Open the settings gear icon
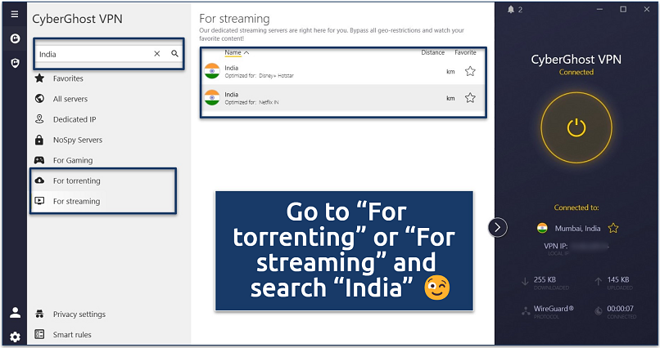 click(14, 337)
